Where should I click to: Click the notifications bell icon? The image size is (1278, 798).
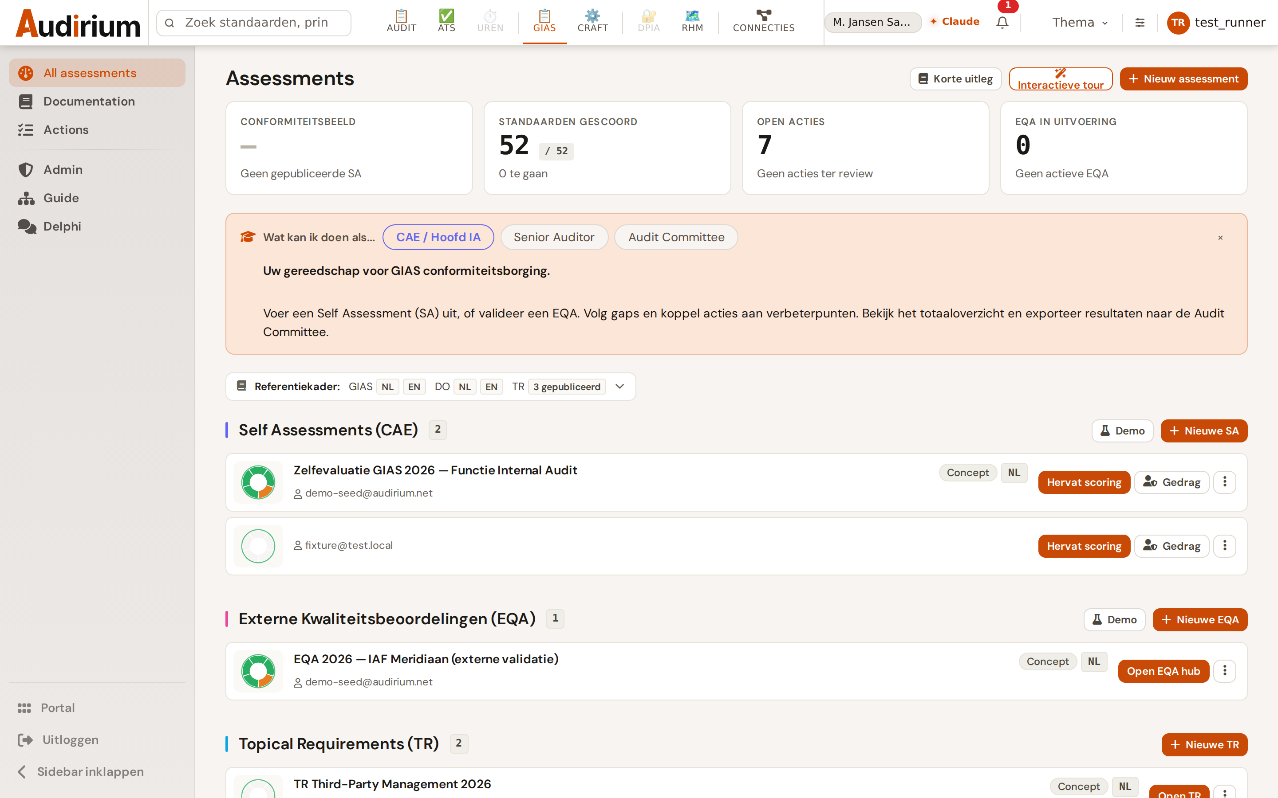[1002, 23]
